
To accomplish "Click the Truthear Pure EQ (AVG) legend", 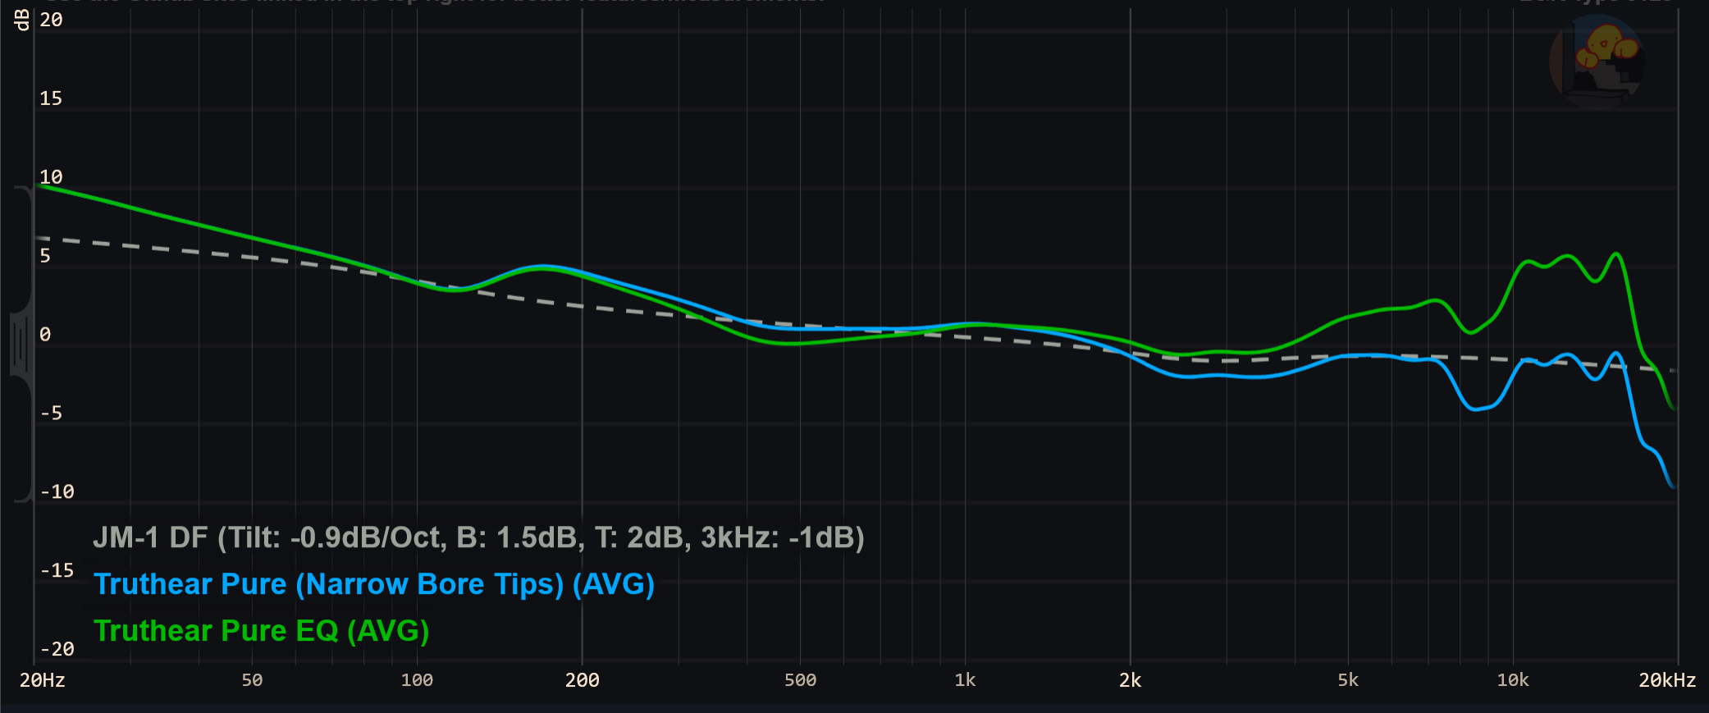I will coord(262,631).
